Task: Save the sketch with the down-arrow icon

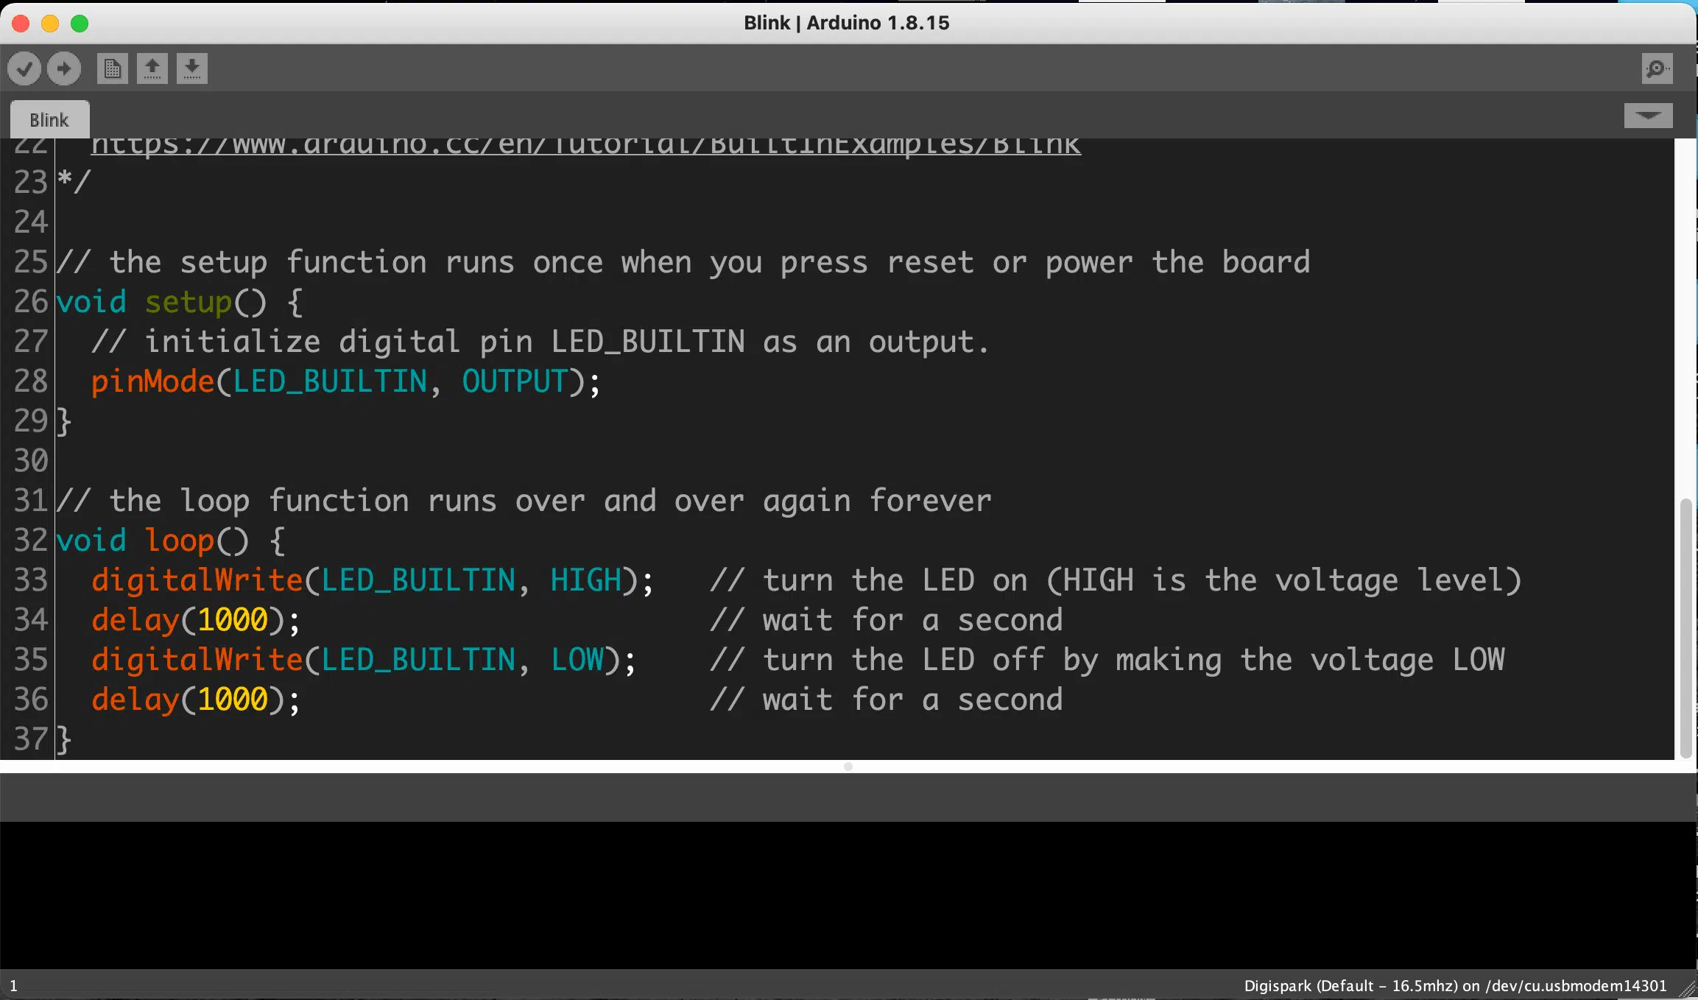Action: pos(192,69)
